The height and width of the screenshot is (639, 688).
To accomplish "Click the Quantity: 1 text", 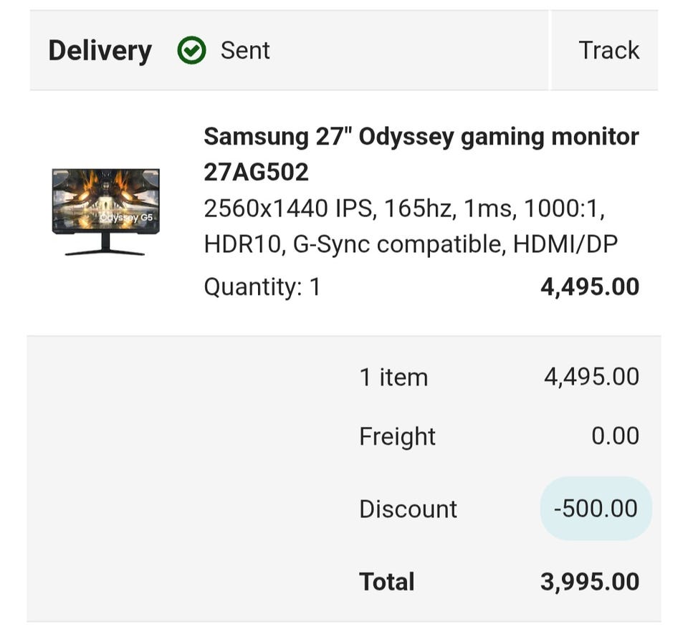I will pyautogui.click(x=262, y=287).
